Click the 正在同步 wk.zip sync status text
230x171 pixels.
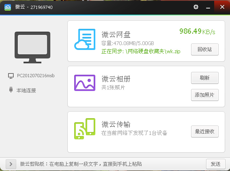pos(141,52)
